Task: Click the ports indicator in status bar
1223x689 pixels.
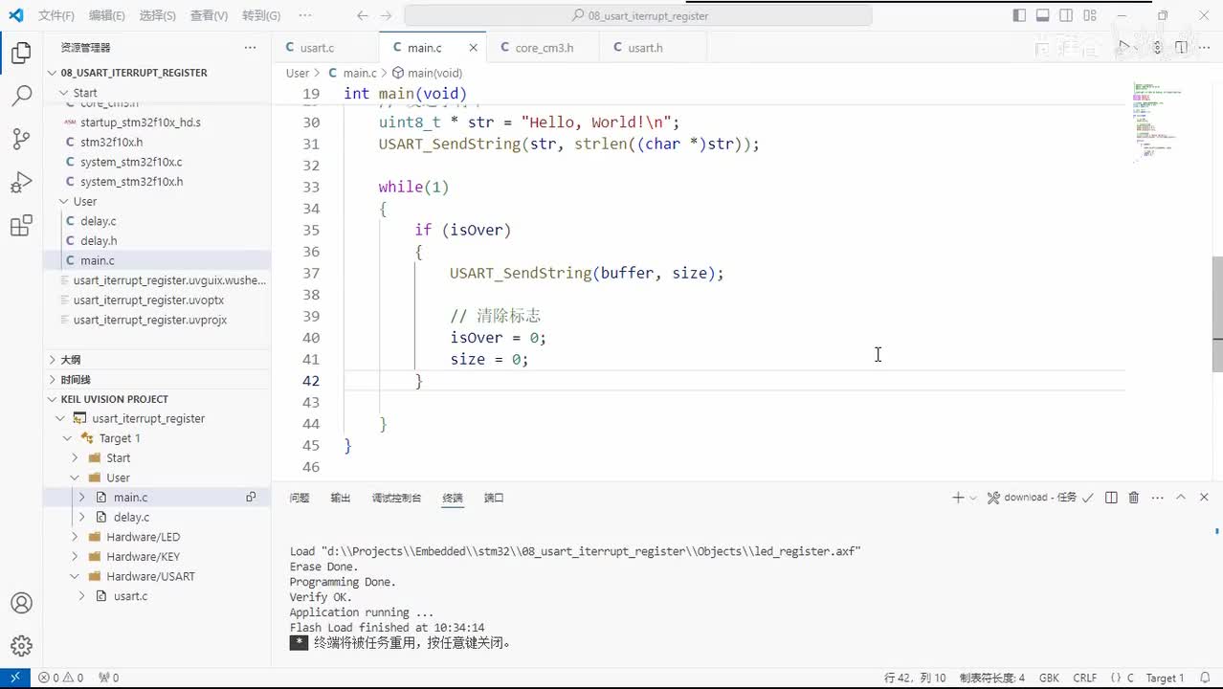Action: (x=108, y=678)
